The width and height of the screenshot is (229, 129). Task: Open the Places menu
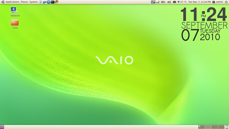tap(24, 2)
